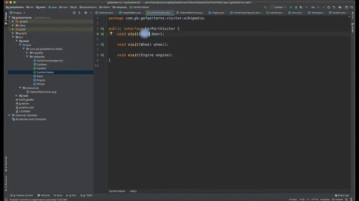Expand the test folder
This screenshot has height=201, width=359.
coord(17,95)
